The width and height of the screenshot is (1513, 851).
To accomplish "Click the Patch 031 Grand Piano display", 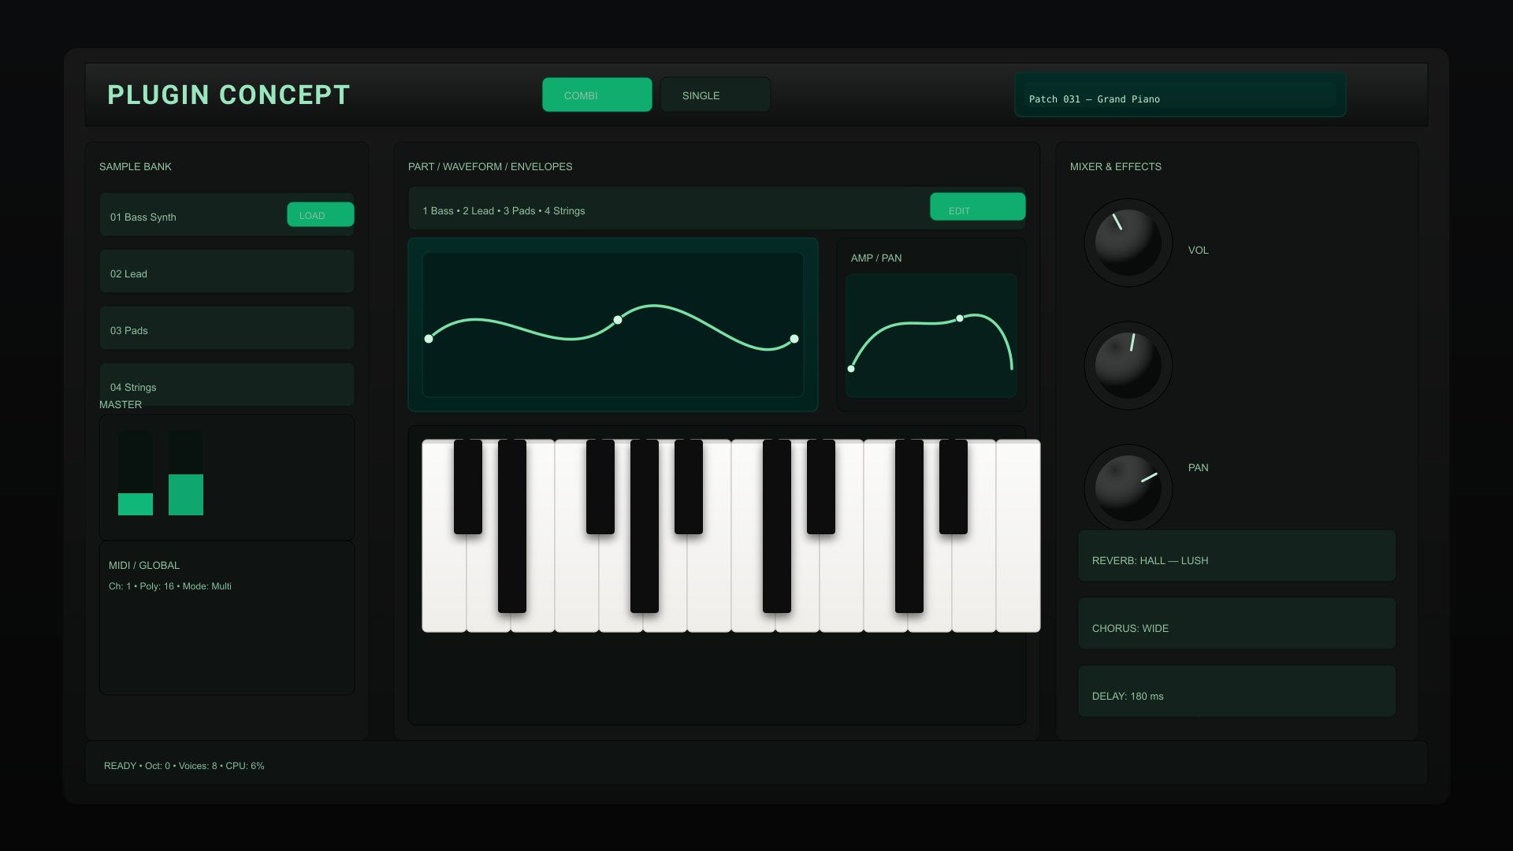I will 1180,95.
